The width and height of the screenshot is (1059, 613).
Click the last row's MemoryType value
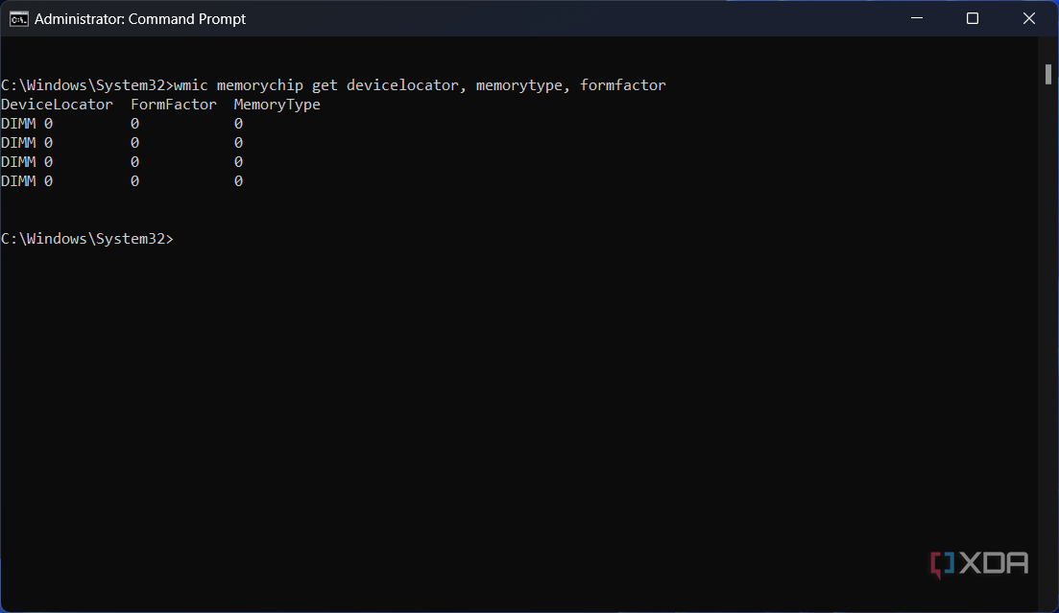click(238, 181)
